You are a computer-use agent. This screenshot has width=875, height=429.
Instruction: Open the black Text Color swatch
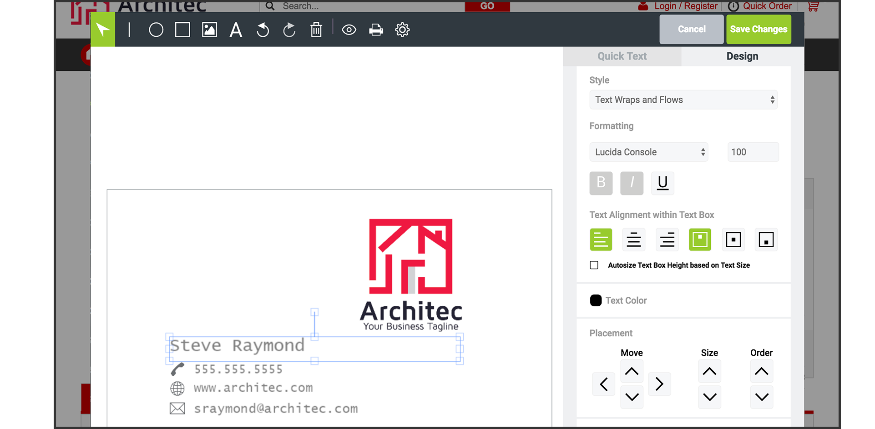[596, 300]
